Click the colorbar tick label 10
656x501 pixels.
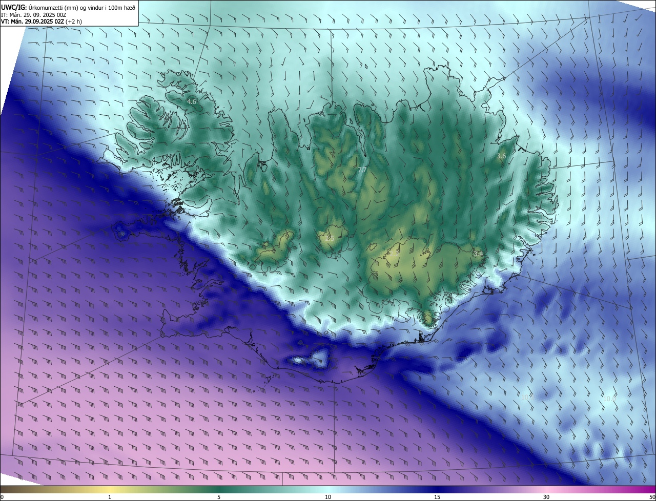point(328,497)
